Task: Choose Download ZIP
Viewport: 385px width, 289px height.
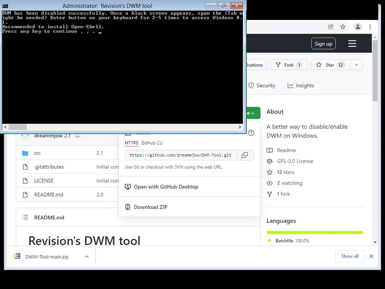Action: click(189, 207)
